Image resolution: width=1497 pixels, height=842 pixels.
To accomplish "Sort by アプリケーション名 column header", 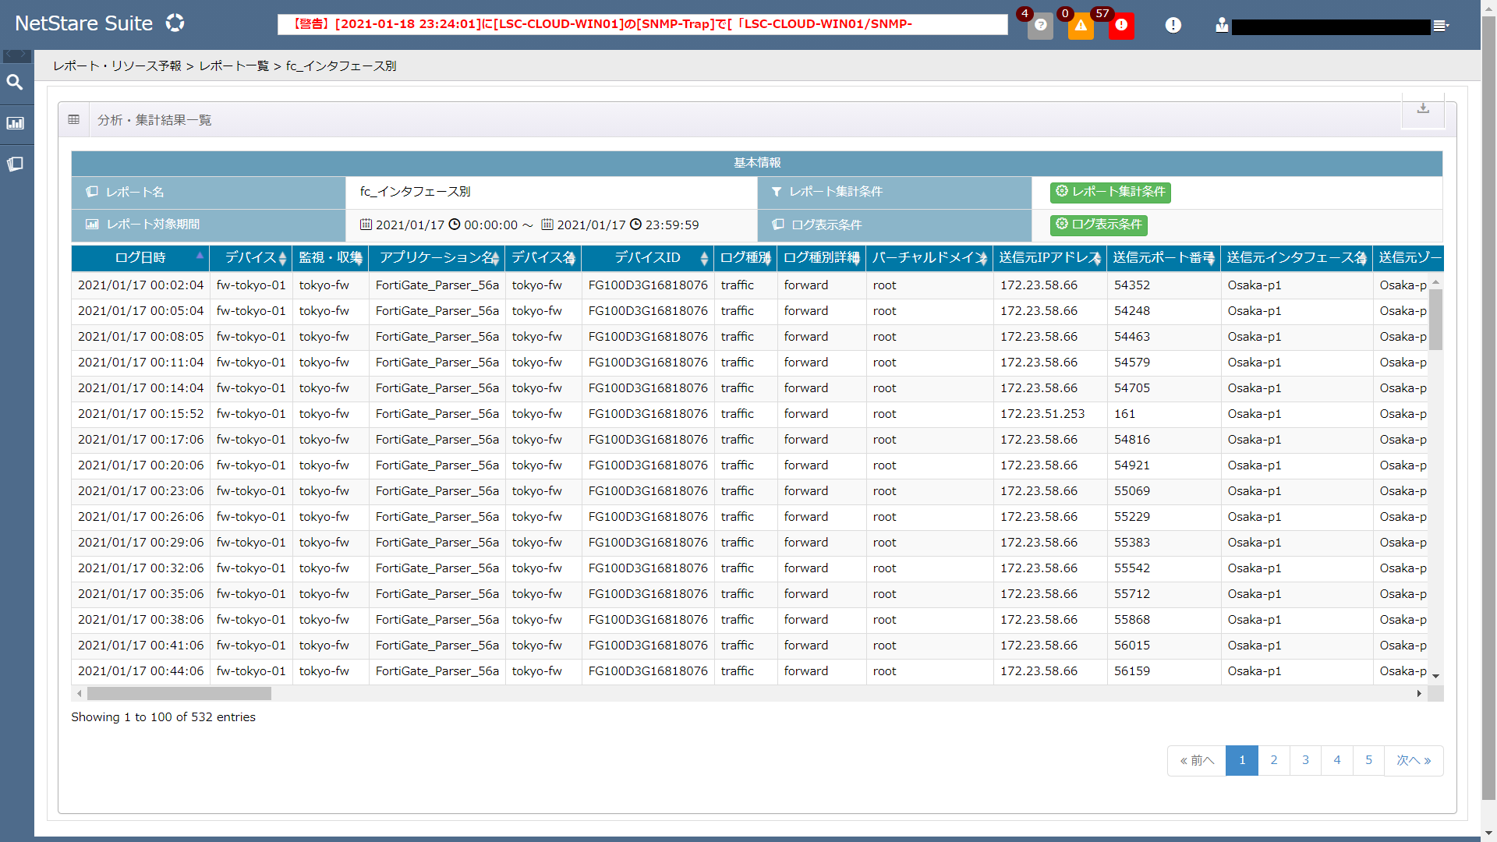I will point(437,258).
